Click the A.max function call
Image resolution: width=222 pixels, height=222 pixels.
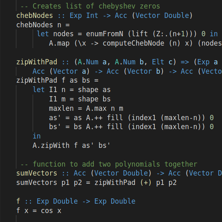[x=96, y=109]
